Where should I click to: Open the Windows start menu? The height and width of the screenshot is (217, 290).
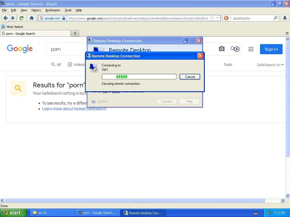pos(13,213)
